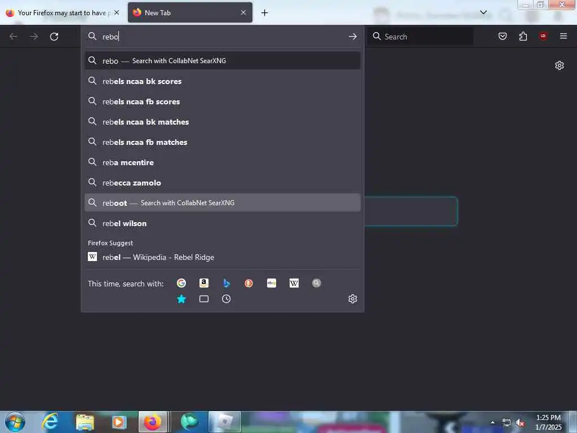Open search settings gear in URL dropdown
577x433 pixels.
(x=353, y=299)
